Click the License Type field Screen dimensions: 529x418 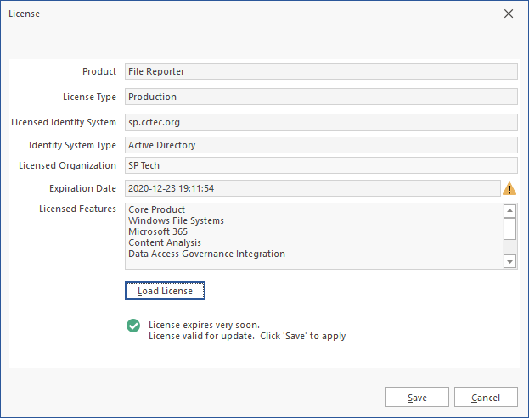click(x=321, y=97)
